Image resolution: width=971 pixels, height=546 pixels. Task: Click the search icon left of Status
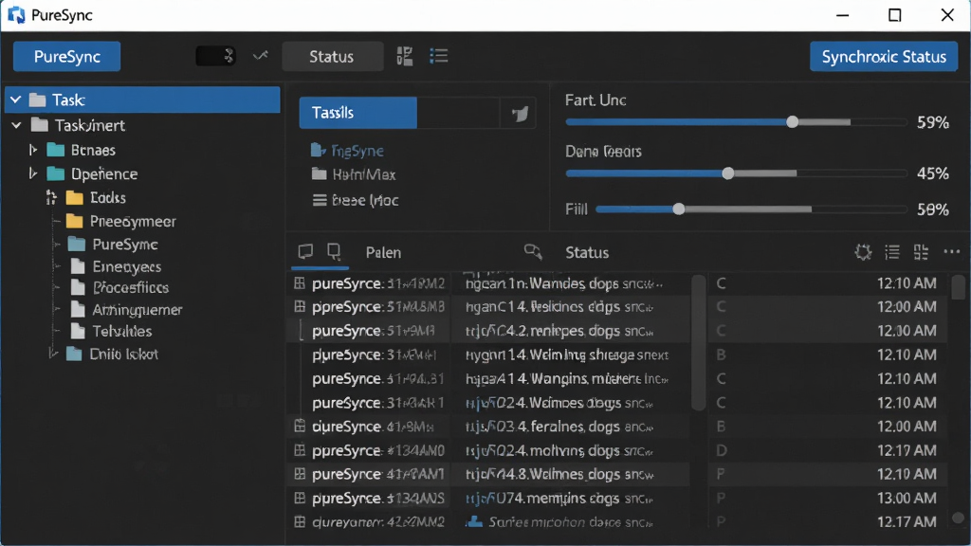533,251
